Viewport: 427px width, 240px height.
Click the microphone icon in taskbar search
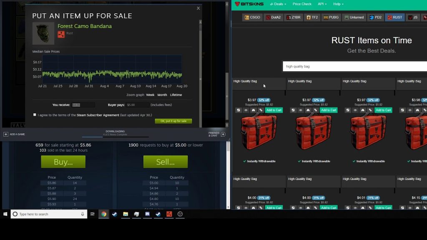coord(83,214)
